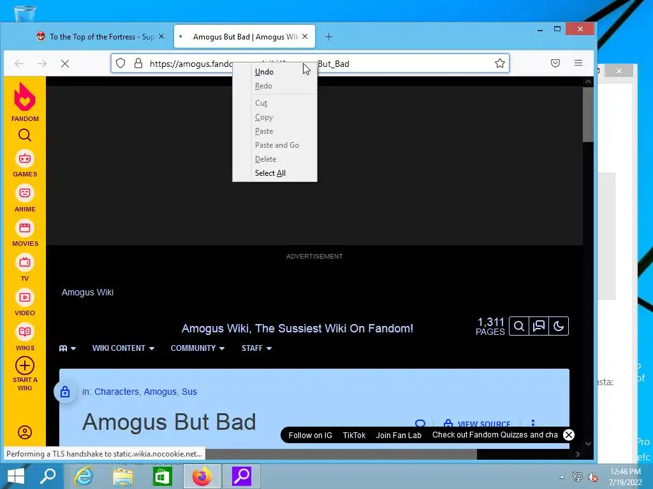This screenshot has height=489, width=653.
Task: Close the Amogus But Bad tab
Action: click(305, 36)
